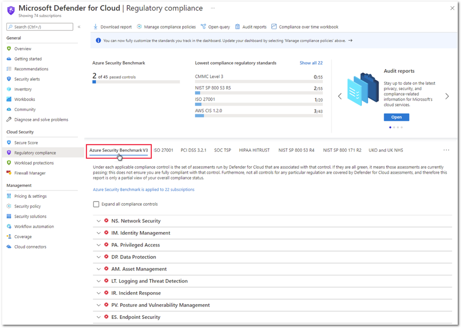This screenshot has width=461, height=329.
Task: Open the applied to 22 subscriptions link
Action: [x=144, y=190]
